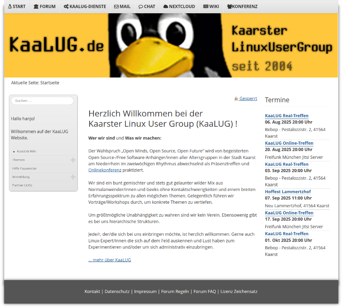The width and height of the screenshot is (343, 307).
Task: Click the 'Herzlich Willkommen bei der' heading
Action: [x=145, y=113]
